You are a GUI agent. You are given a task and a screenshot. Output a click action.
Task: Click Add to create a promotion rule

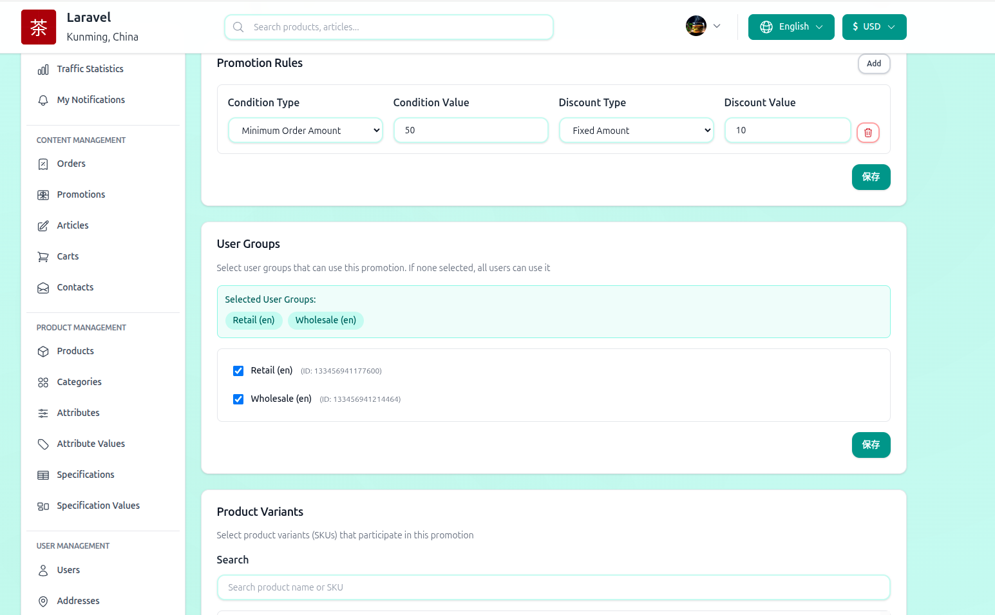[x=873, y=64]
